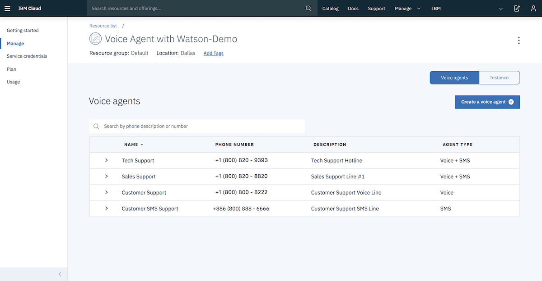Click the Add Tags link

pos(214,53)
